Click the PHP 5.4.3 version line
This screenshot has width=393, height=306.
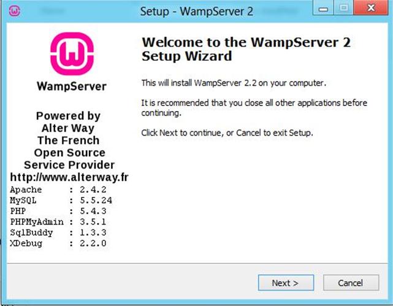58,211
